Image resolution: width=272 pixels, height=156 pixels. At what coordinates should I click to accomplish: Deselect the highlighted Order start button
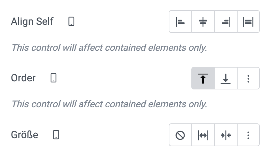(203, 78)
